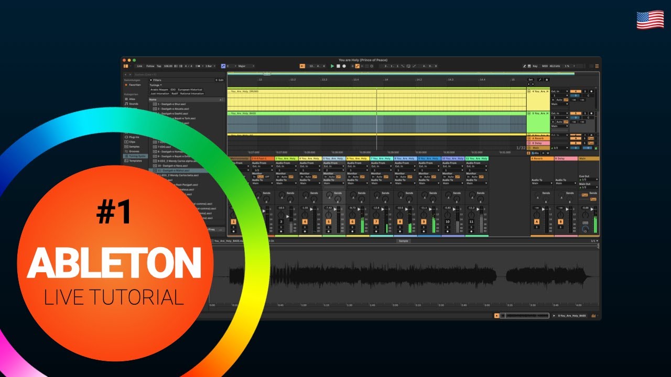This screenshot has height=377, width=671.
Task: Collapse the Filters section triangle
Action: [x=151, y=80]
